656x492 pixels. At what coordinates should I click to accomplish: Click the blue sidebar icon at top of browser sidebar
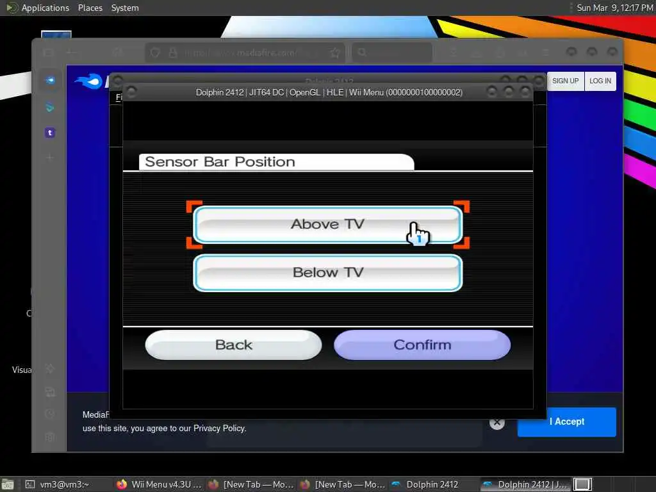click(50, 80)
